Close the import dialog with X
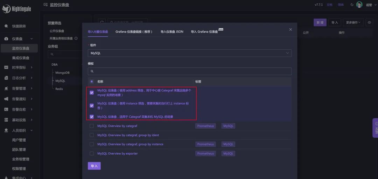The height and width of the screenshot is (179, 378). pos(290,30)
